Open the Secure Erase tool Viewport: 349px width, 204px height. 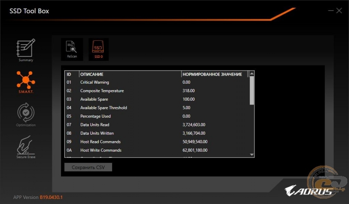pos(26,147)
